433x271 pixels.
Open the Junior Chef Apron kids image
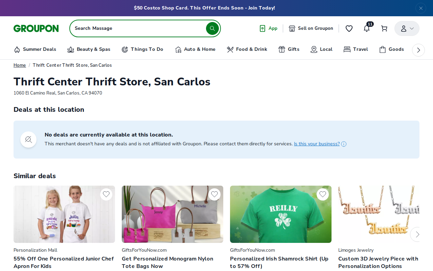[x=64, y=214]
